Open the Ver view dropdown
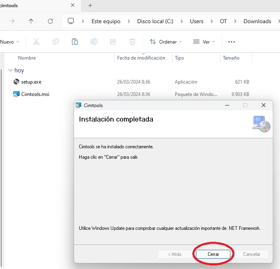This screenshot has width=280, height=269. 204,42
